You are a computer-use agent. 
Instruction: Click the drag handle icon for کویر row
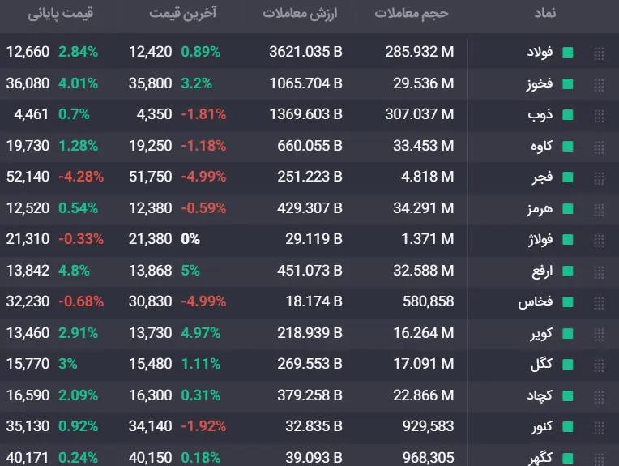(599, 334)
